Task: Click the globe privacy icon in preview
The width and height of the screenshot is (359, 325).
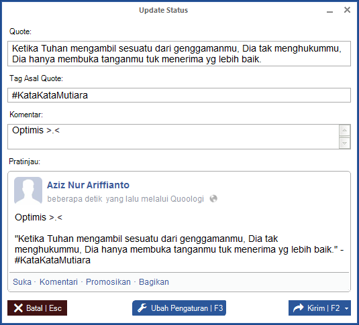Action: (213, 198)
